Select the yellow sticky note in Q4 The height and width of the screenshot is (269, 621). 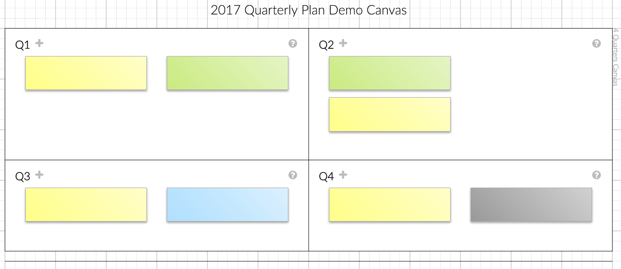(390, 204)
